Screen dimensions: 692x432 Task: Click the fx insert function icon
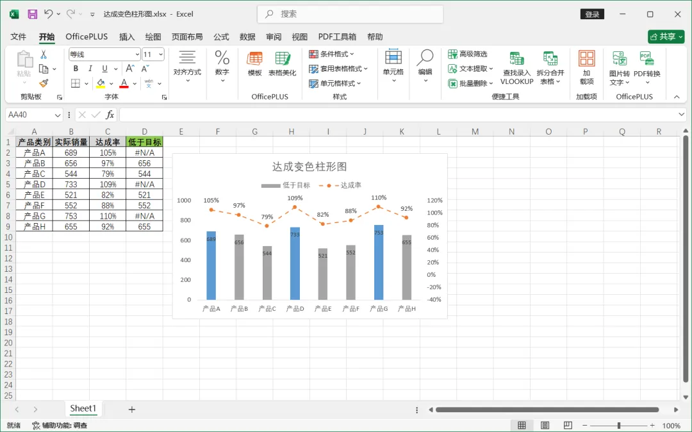(x=110, y=115)
